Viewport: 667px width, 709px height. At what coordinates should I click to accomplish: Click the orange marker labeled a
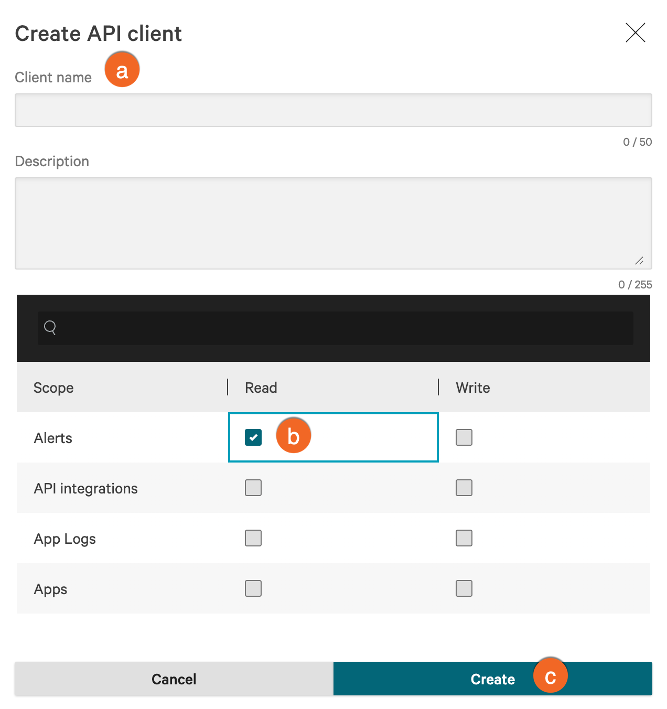click(122, 69)
